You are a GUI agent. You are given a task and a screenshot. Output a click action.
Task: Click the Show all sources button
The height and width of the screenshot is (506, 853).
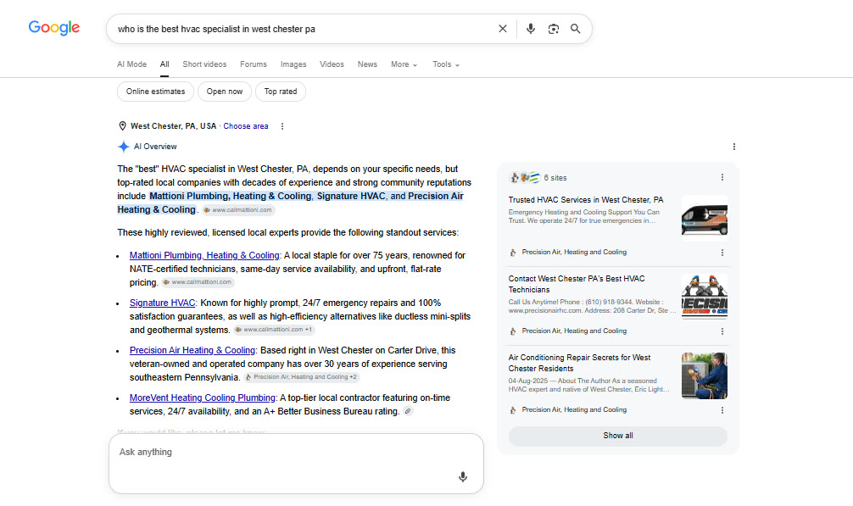pos(617,436)
